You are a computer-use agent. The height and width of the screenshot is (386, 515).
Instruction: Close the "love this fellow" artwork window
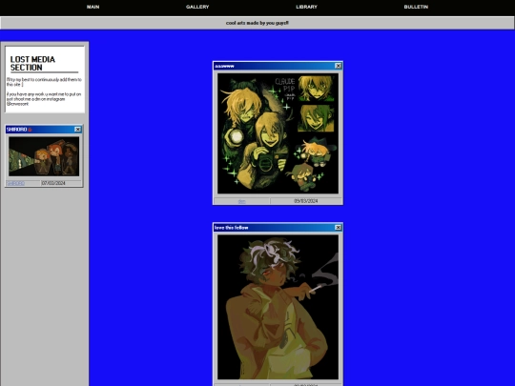pyautogui.click(x=338, y=228)
